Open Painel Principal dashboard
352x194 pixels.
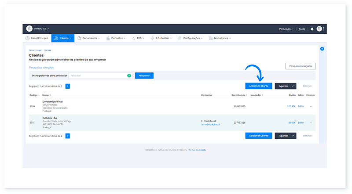(x=37, y=38)
